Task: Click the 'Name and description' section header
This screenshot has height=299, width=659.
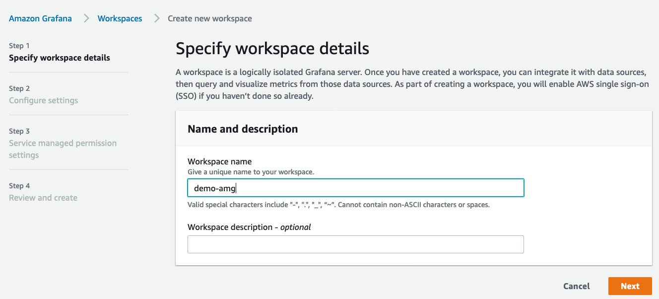Action: [x=243, y=129]
